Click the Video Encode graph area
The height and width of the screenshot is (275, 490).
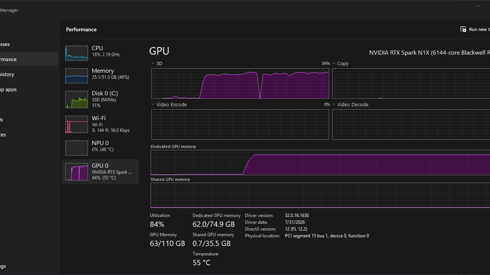[x=240, y=124]
